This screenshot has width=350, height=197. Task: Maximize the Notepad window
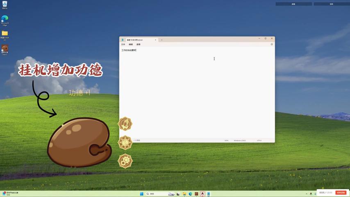point(266,39)
